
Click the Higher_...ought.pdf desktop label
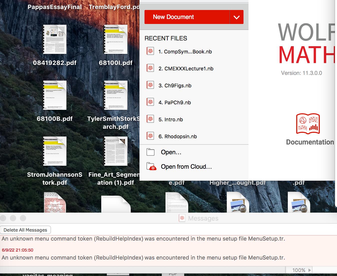(x=237, y=183)
